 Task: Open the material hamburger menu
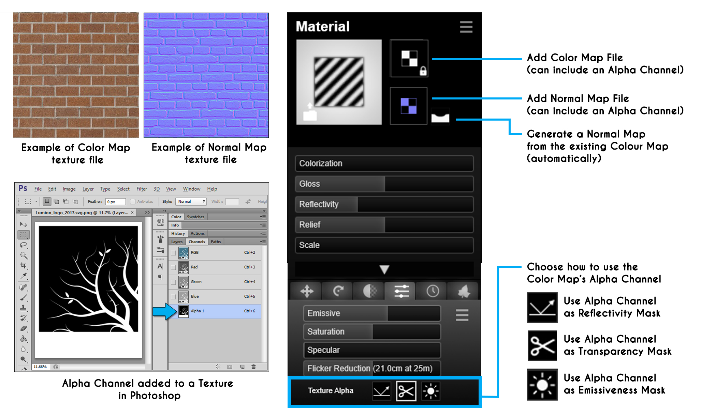pos(466,27)
